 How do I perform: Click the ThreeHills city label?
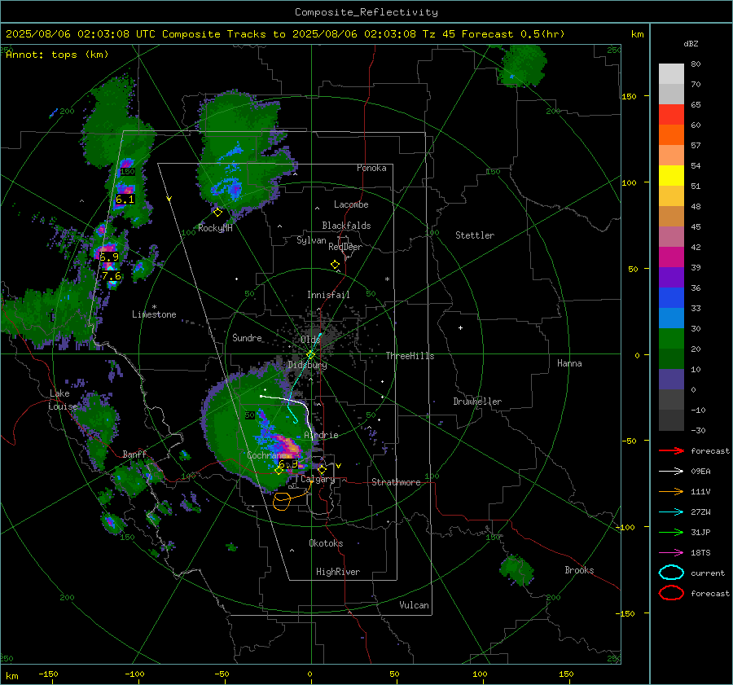[410, 356]
